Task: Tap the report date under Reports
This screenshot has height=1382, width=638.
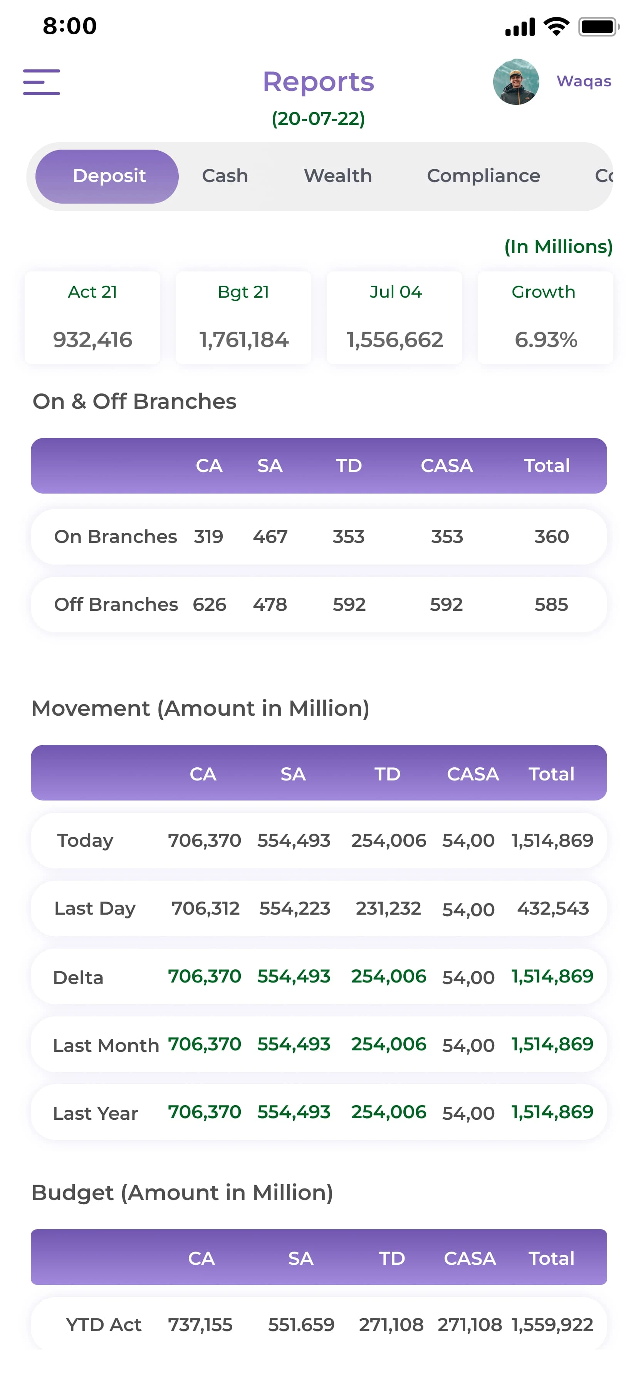Action: tap(318, 118)
